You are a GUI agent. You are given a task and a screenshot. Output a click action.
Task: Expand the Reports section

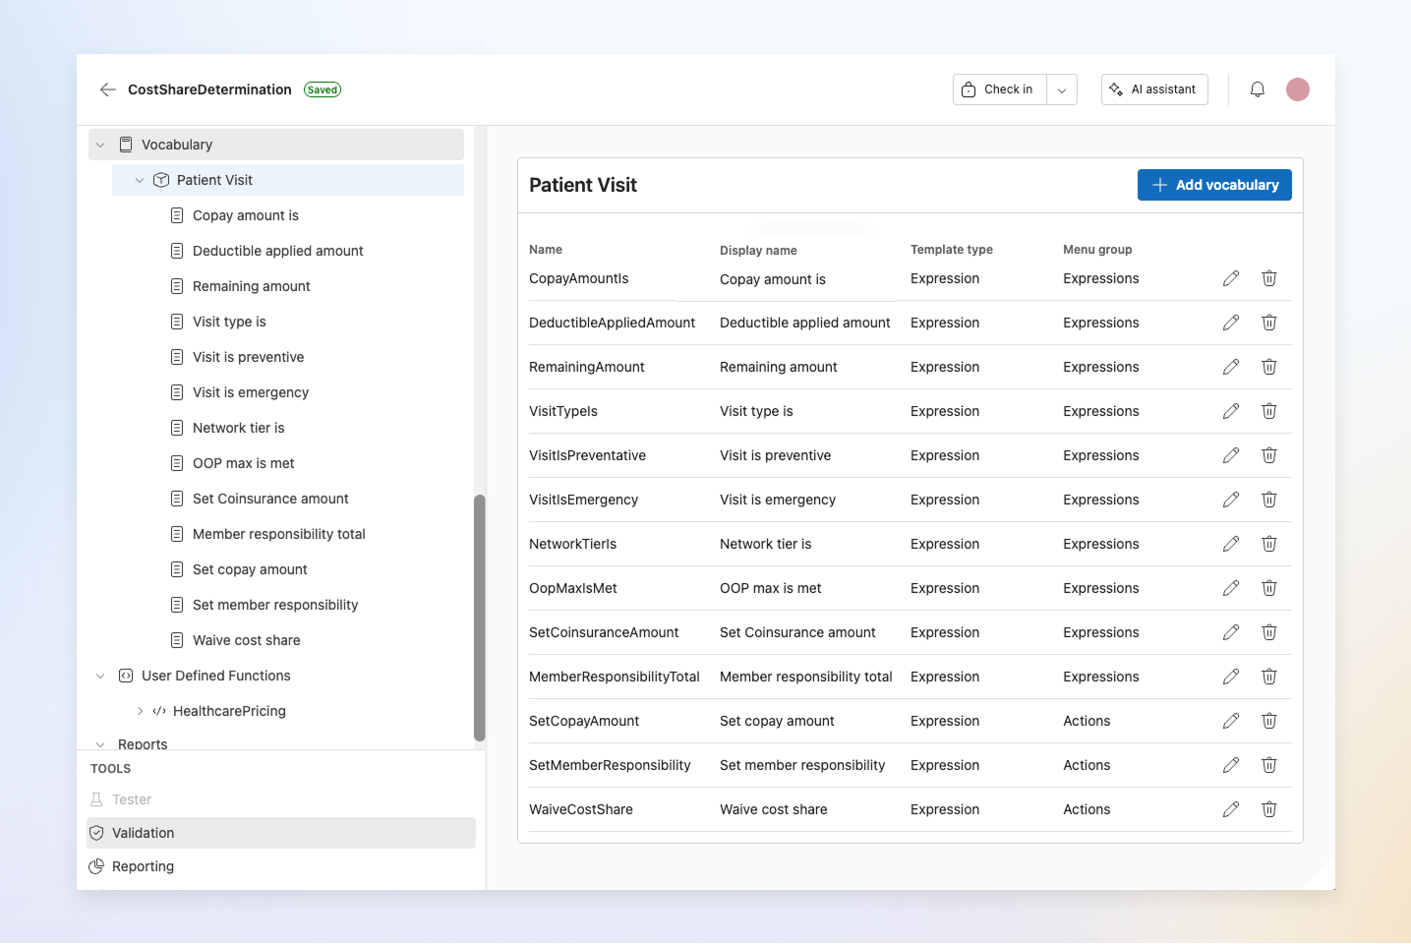click(99, 743)
